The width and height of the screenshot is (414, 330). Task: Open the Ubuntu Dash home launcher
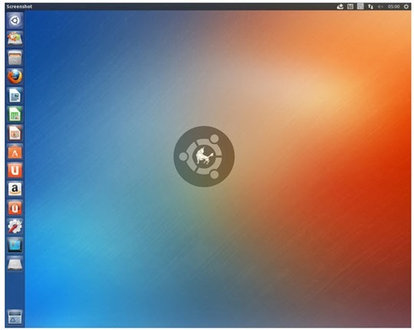(x=15, y=21)
